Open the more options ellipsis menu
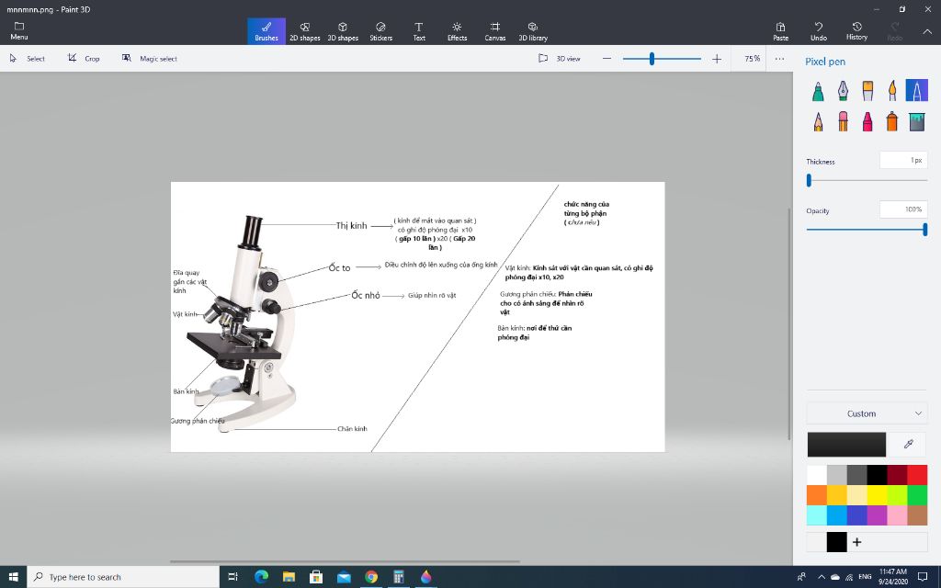The image size is (941, 588). (x=779, y=59)
